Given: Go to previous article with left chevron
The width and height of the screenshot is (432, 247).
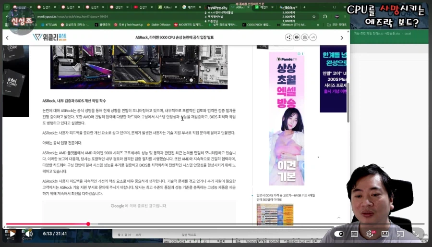Looking at the screenshot, I should 7,38.
